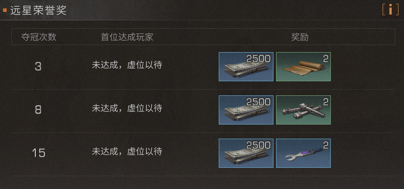Select the wrench tool reward icon
Screen dimensions: 404x189
coord(303,153)
